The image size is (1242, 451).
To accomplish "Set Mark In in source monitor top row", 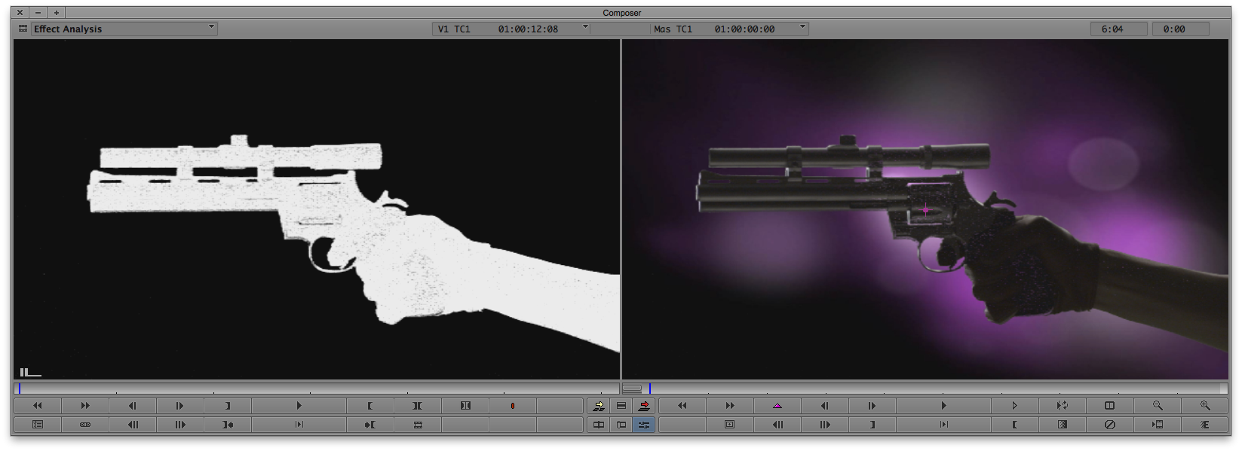I will (x=370, y=406).
